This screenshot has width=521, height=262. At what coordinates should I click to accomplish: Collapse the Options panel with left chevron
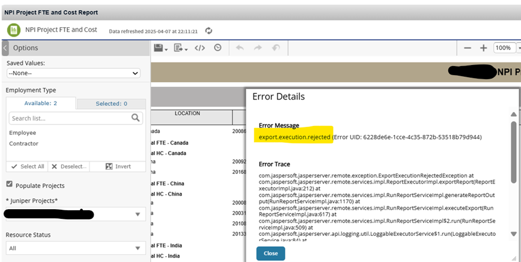coord(5,48)
